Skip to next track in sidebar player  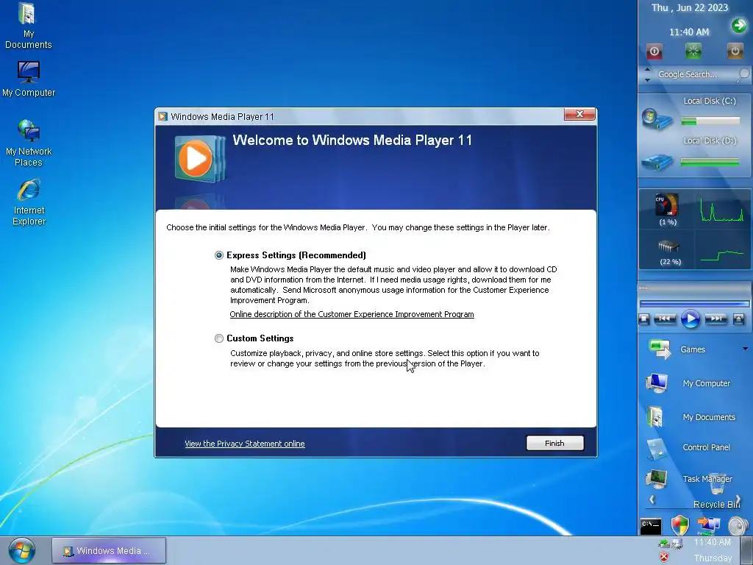point(715,319)
